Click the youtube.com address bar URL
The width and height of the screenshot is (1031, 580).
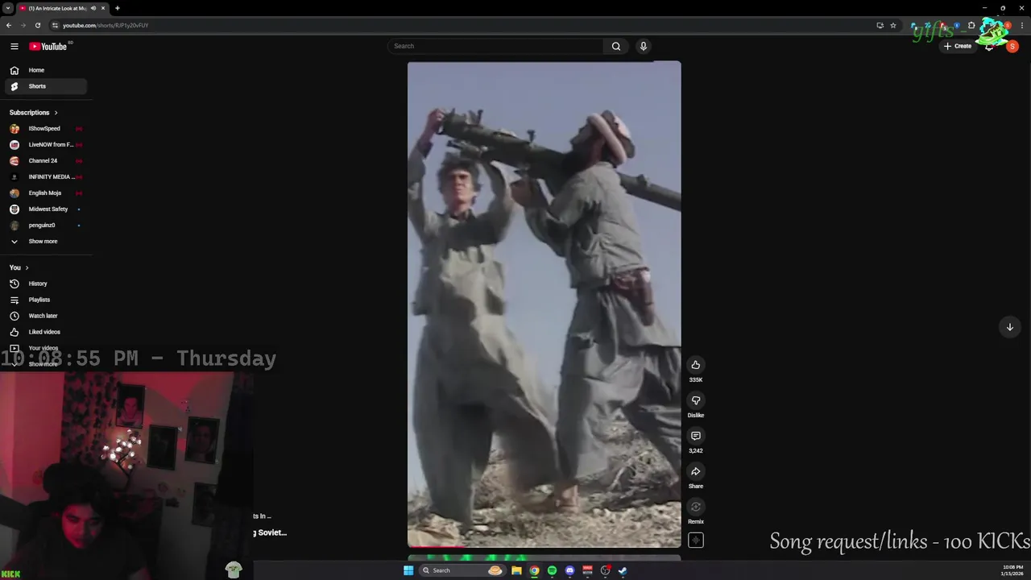(106, 25)
